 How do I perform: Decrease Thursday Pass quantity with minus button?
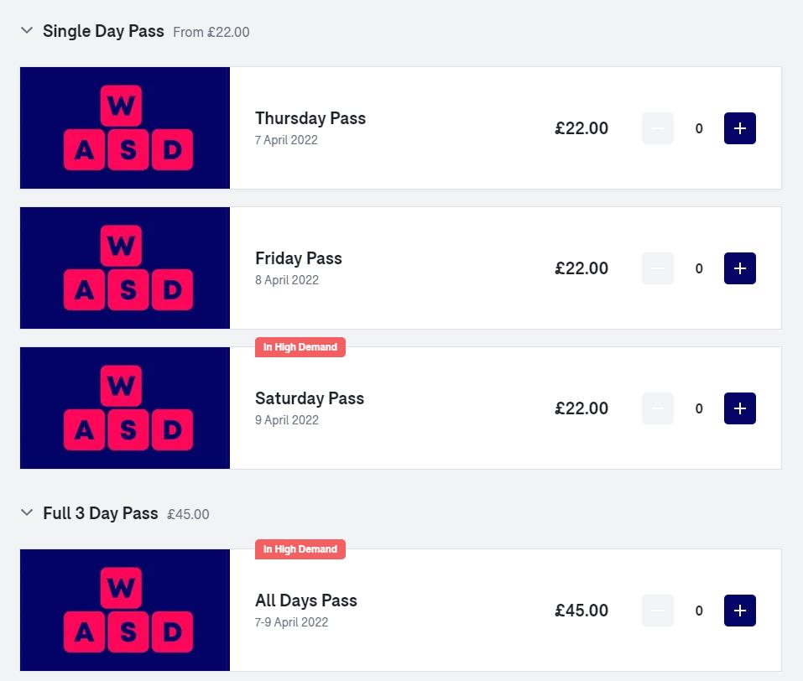coord(658,128)
